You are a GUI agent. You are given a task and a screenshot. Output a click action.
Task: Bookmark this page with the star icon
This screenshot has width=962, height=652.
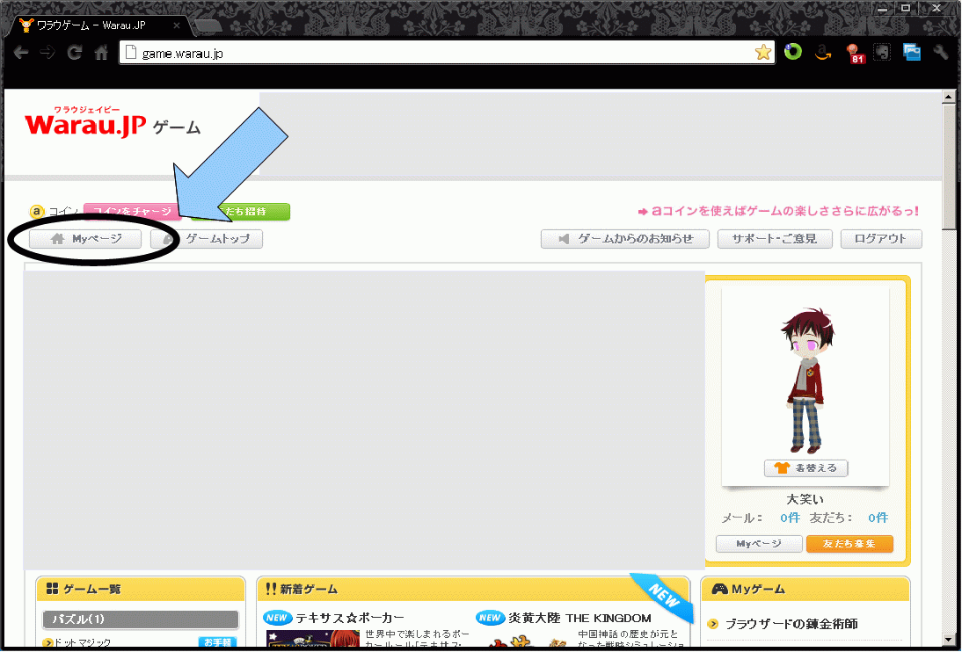(763, 53)
